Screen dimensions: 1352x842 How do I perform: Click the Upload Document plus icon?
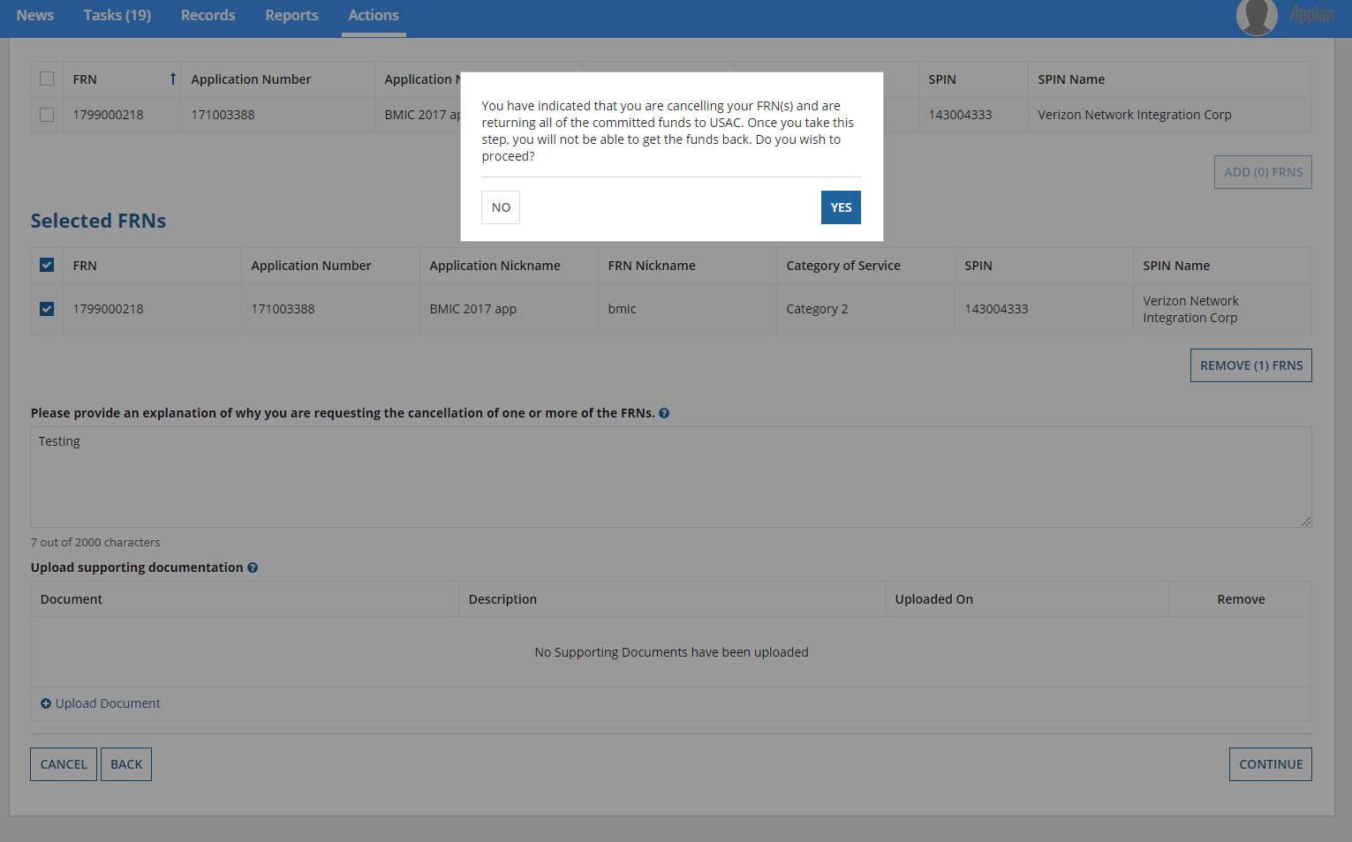coord(46,703)
